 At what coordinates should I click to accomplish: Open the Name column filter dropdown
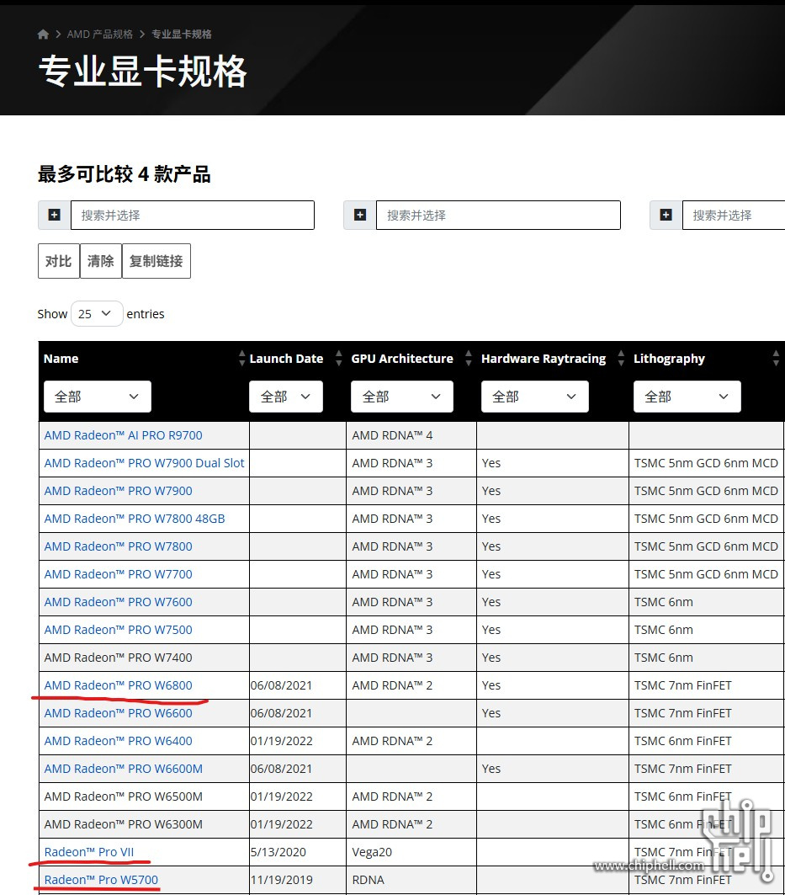[x=98, y=397]
